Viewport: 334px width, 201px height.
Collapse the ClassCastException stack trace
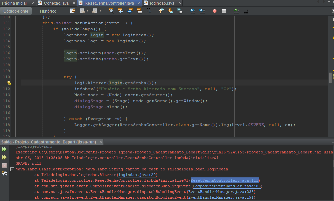(x=12, y=169)
